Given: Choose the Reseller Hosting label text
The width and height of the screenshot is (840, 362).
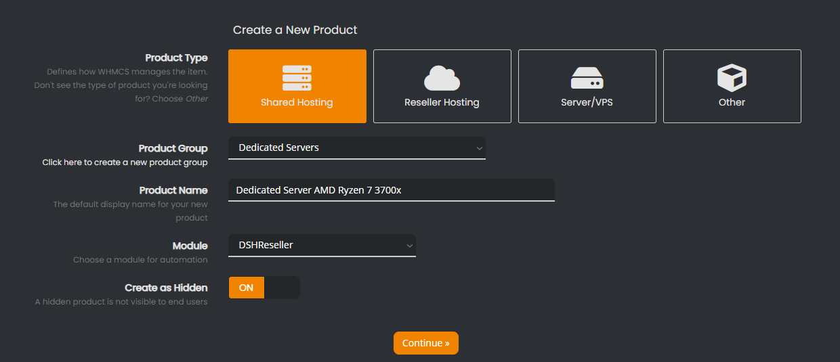Looking at the screenshot, I should click(442, 103).
